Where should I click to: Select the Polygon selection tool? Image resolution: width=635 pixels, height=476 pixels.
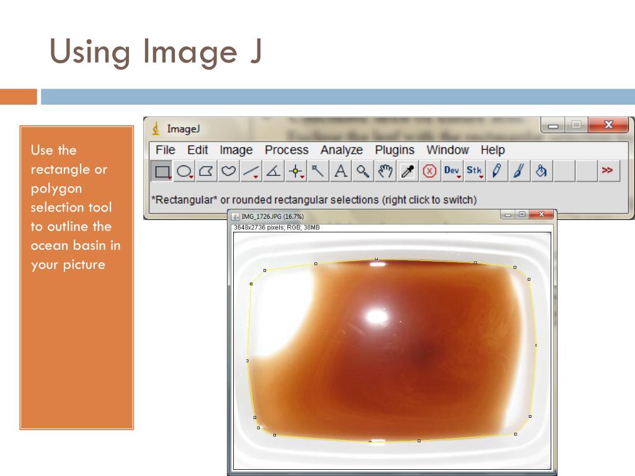206,171
